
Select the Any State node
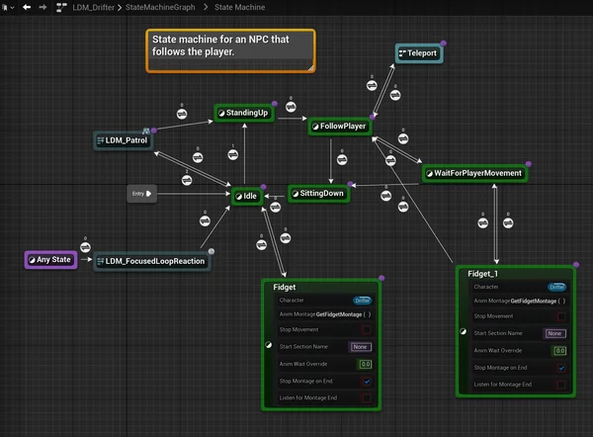click(50, 260)
